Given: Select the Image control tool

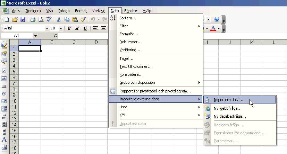Looking at the screenshot, I should (4, 147).
